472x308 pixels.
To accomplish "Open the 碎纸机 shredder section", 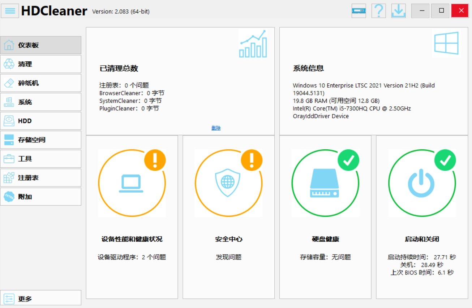I will (41, 83).
